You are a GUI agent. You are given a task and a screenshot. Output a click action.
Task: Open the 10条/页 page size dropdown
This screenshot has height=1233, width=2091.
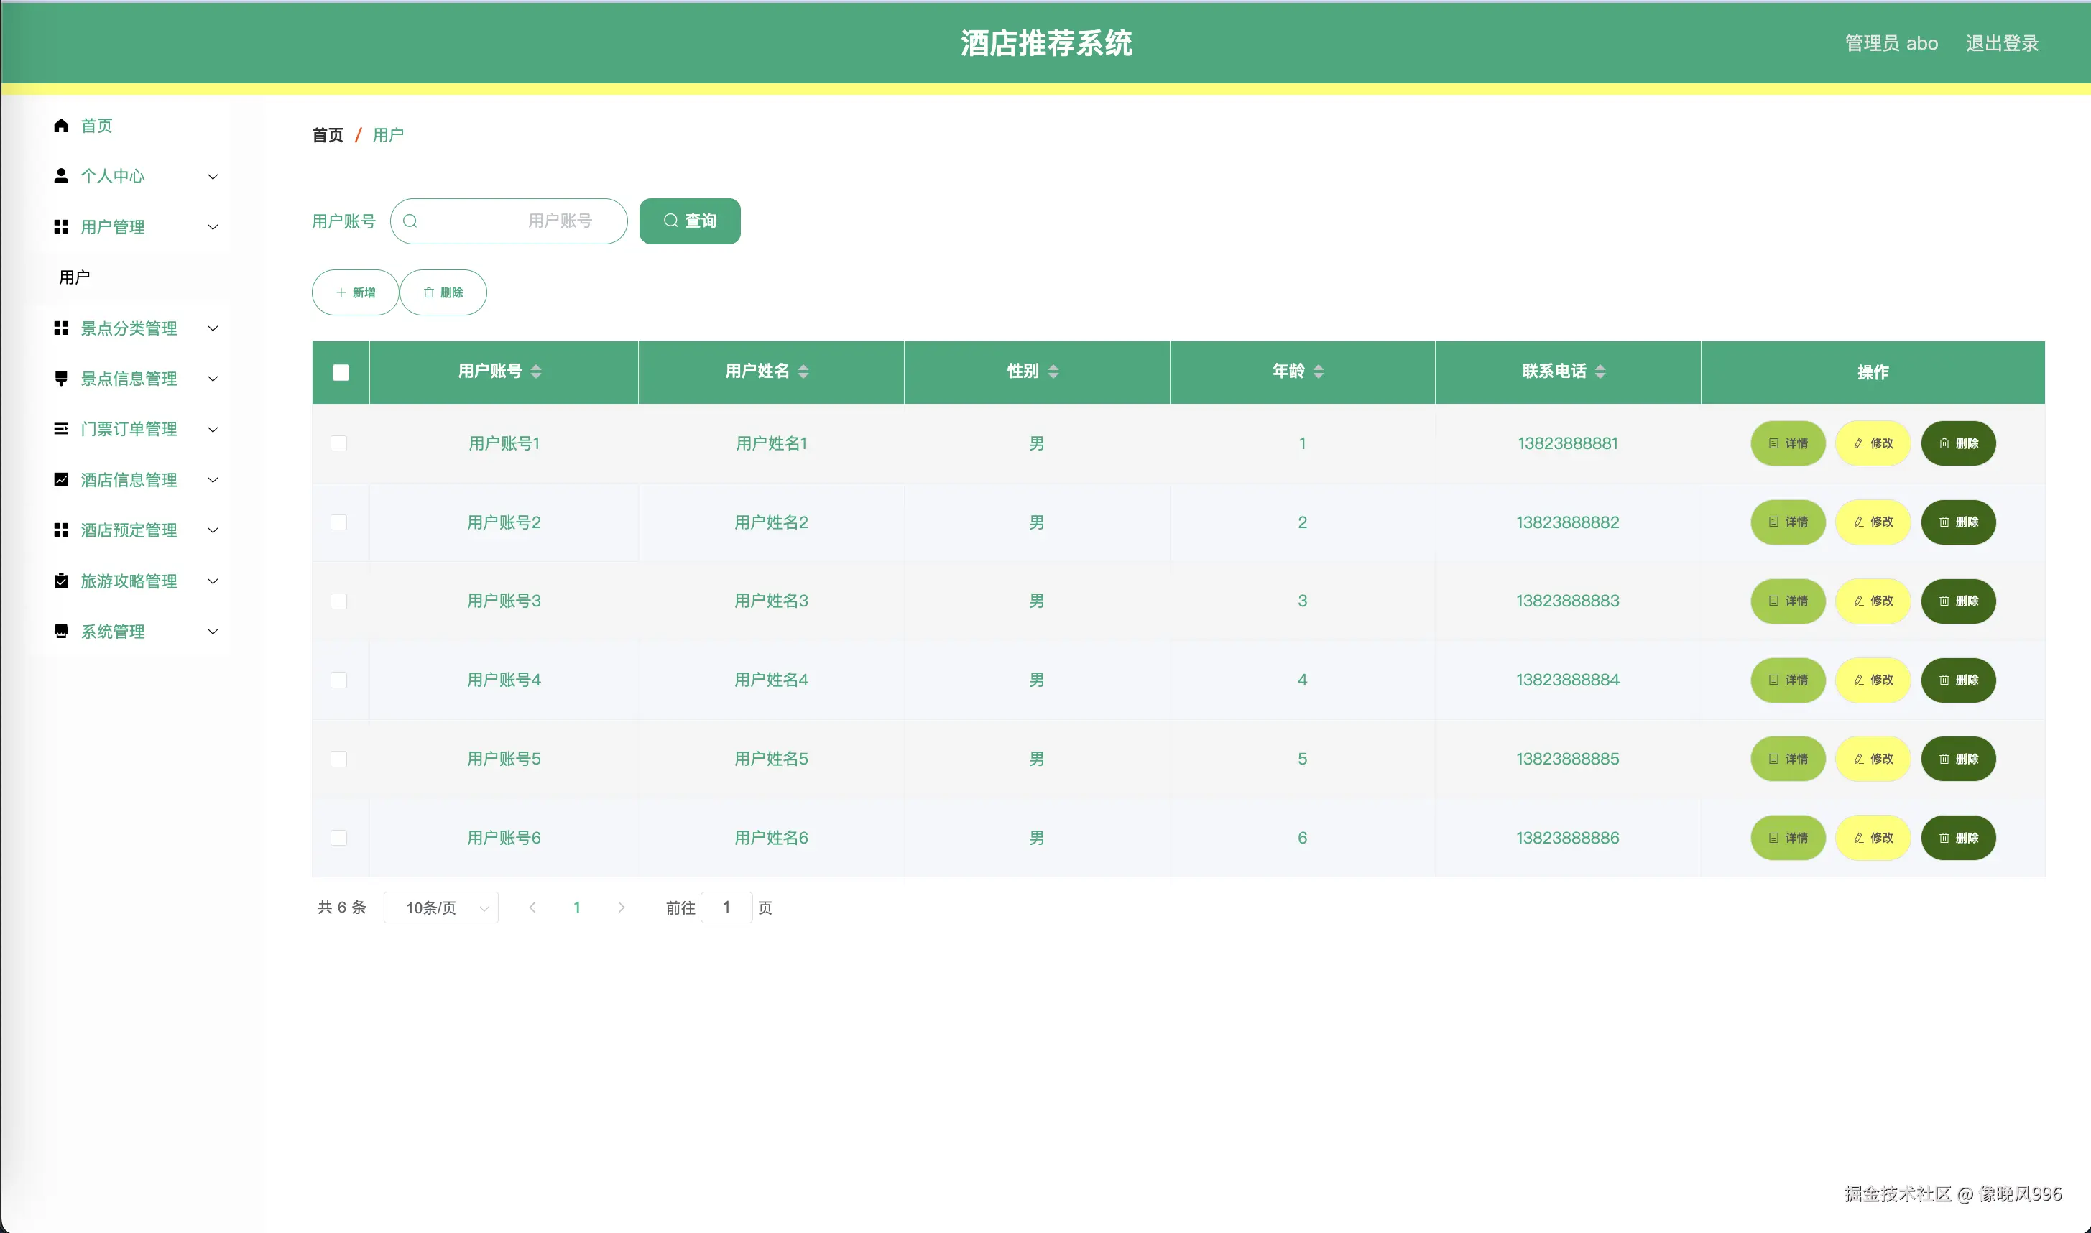(441, 908)
